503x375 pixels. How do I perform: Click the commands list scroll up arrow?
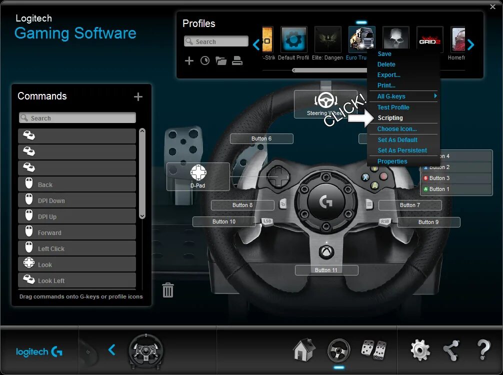coord(142,131)
